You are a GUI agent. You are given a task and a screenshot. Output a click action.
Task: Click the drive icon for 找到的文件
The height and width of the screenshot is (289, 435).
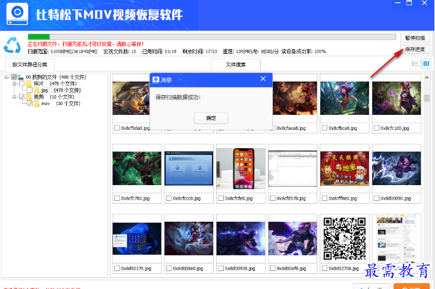pyautogui.click(x=21, y=77)
